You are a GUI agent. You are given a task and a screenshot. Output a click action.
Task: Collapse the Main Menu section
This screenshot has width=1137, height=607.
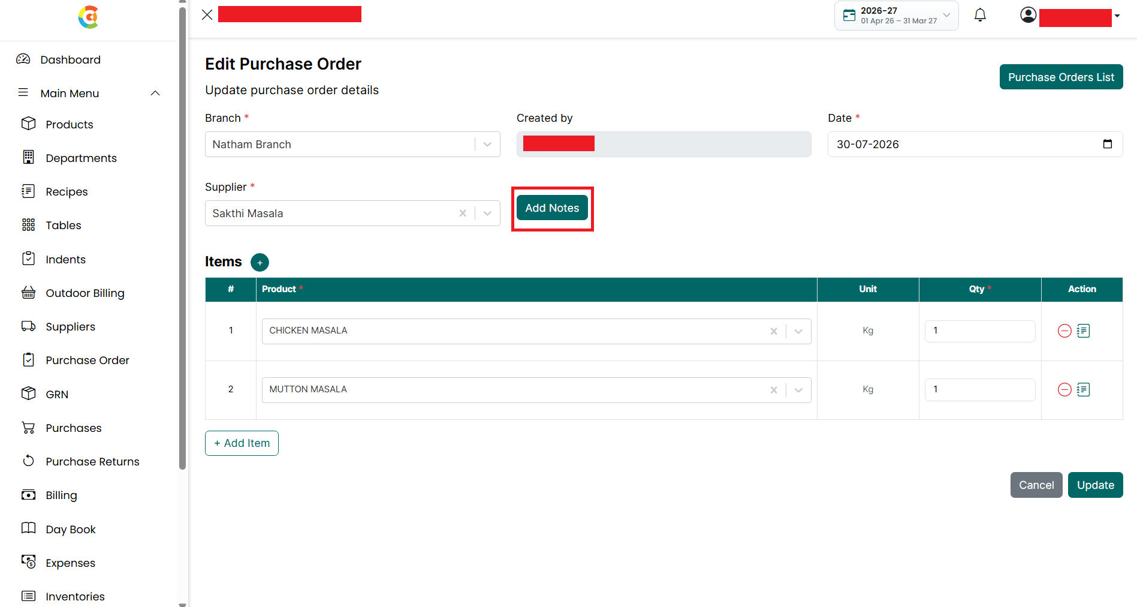point(155,93)
